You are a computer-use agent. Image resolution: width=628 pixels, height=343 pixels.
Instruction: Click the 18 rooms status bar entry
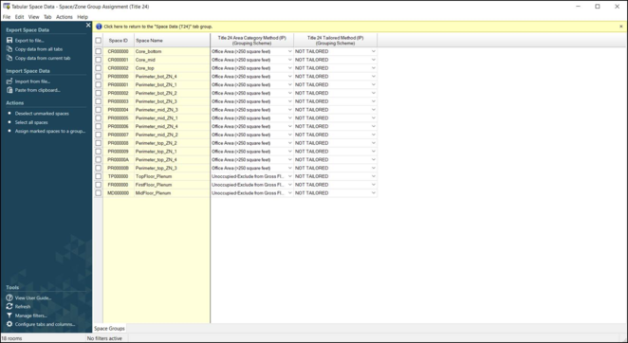coord(12,338)
